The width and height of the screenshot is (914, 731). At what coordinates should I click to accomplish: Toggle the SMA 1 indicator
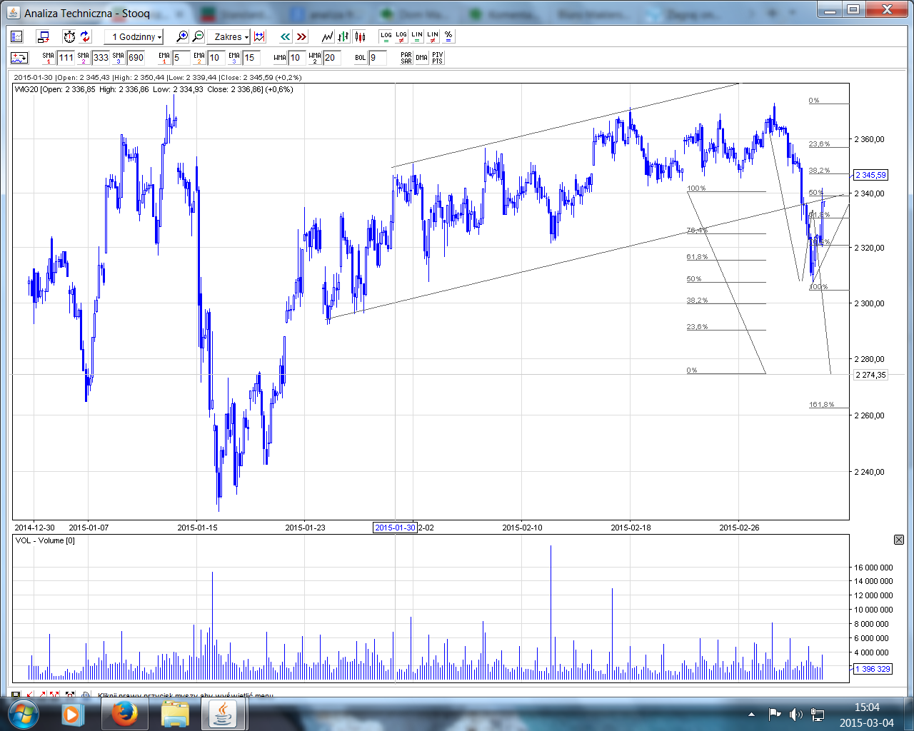coord(49,58)
